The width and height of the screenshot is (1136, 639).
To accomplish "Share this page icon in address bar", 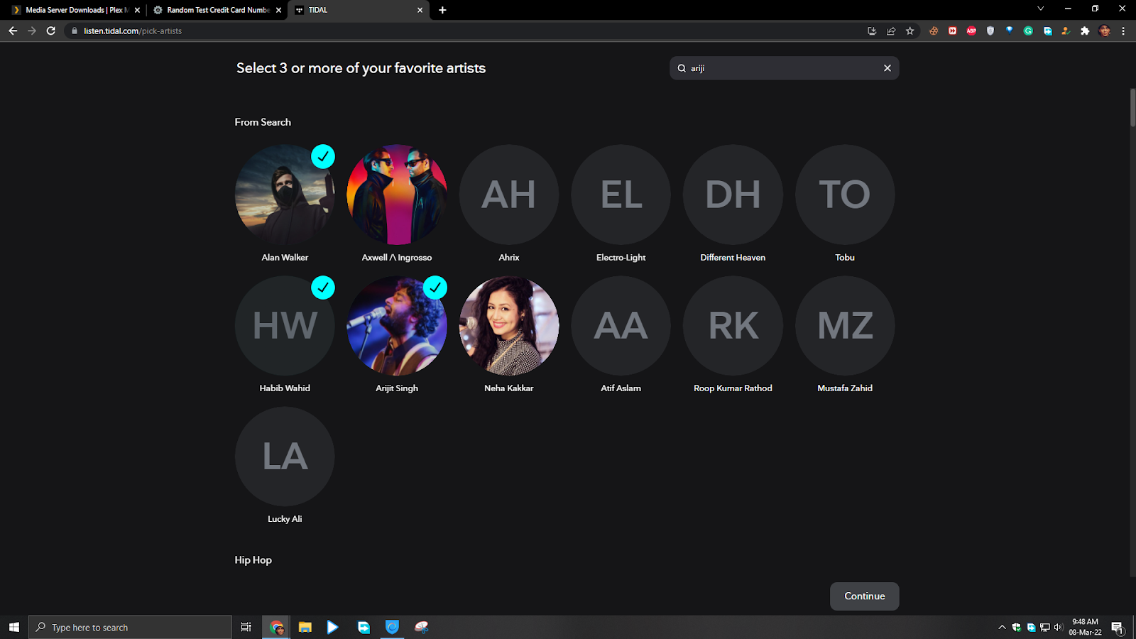I will [891, 31].
